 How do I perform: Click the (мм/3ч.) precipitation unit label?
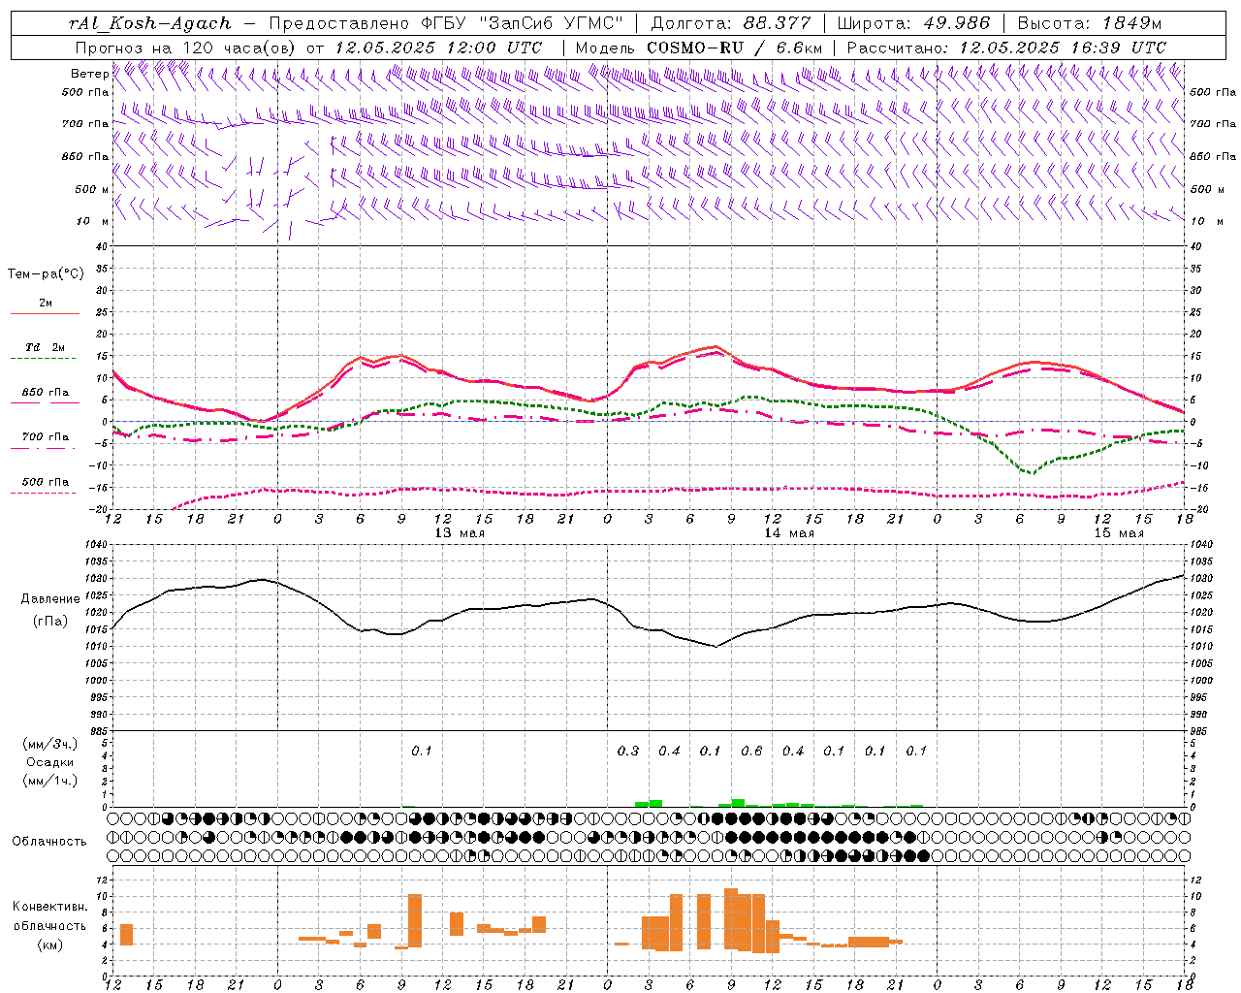pyautogui.click(x=50, y=744)
